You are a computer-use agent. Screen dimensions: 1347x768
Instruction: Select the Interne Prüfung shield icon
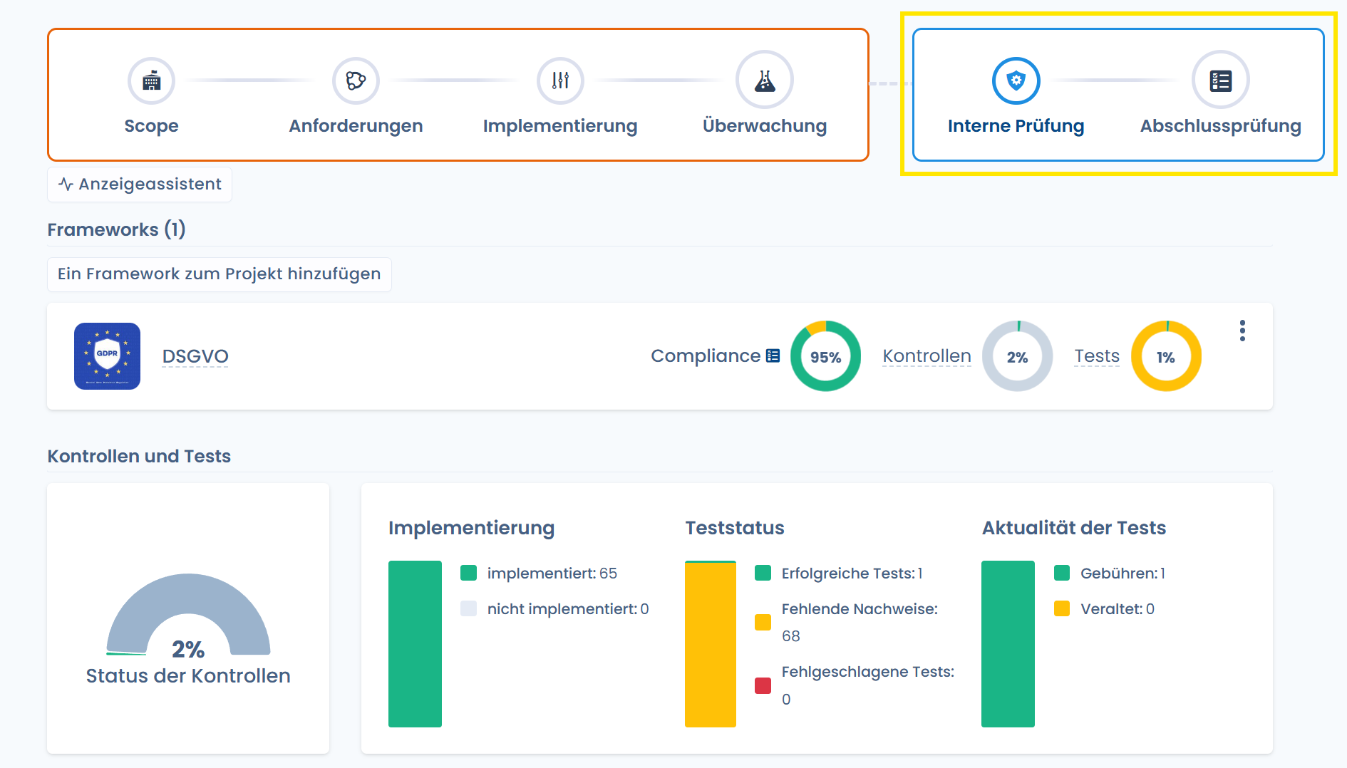click(1016, 81)
